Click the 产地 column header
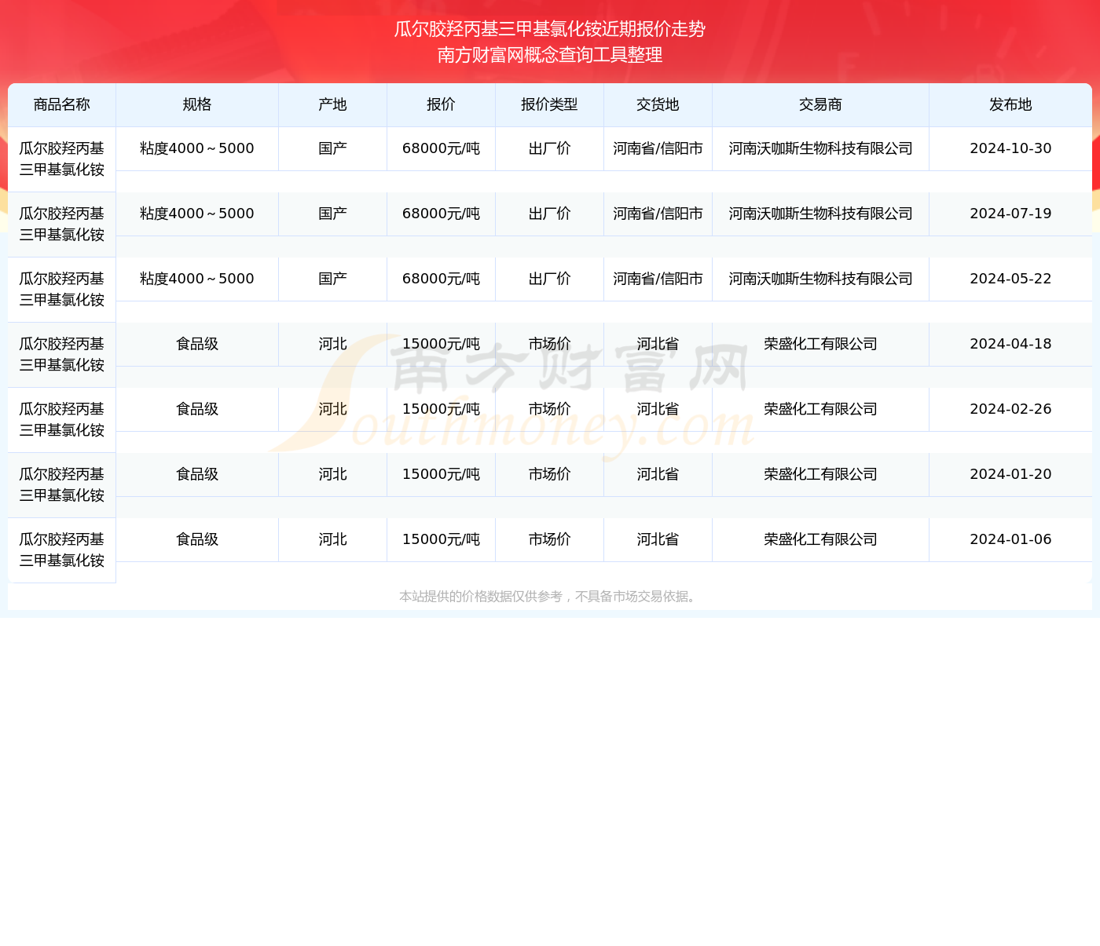Screen dimensions: 1100x946 click(333, 104)
